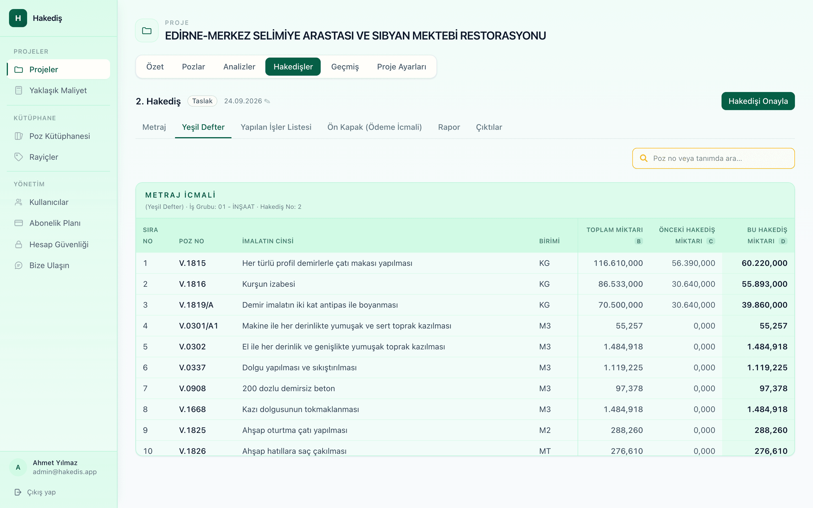This screenshot has width=813, height=508.
Task: Go to the Geçmiş tab
Action: (x=345, y=67)
